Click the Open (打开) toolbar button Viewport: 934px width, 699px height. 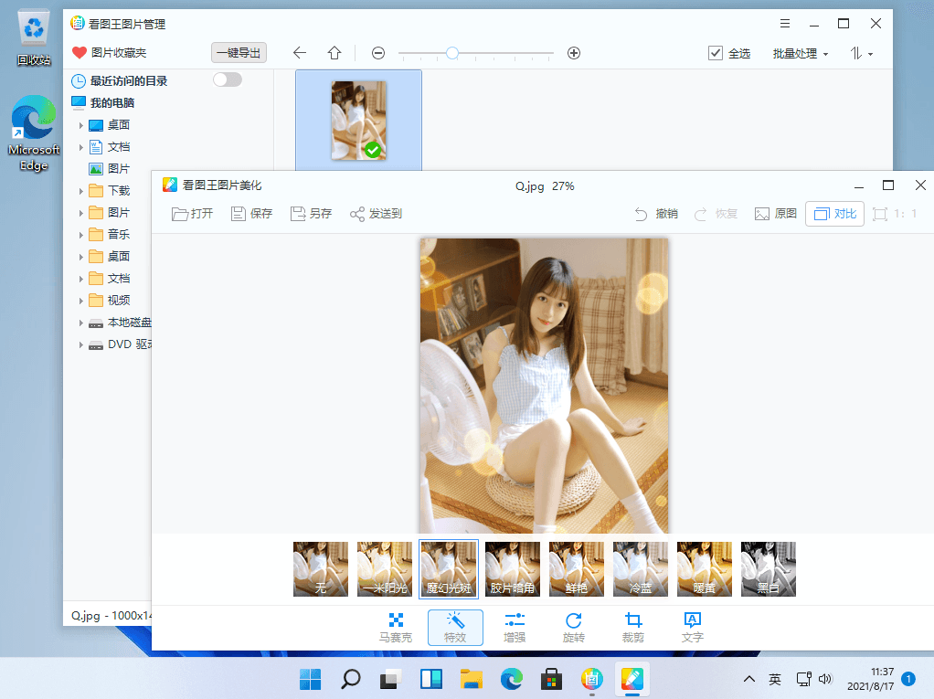click(192, 214)
